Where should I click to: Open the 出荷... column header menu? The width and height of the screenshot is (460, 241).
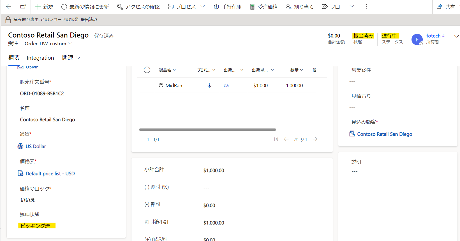234,70
